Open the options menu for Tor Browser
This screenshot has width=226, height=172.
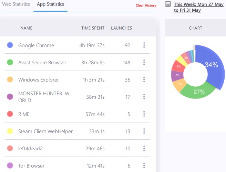[x=144, y=165]
